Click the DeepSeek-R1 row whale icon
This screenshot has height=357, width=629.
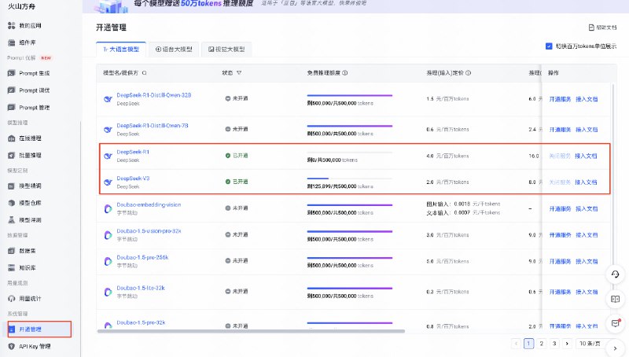108,156
